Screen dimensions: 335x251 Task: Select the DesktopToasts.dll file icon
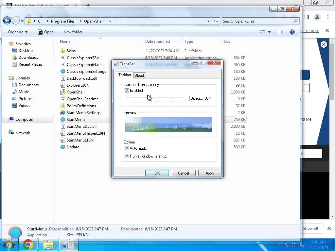(62, 78)
